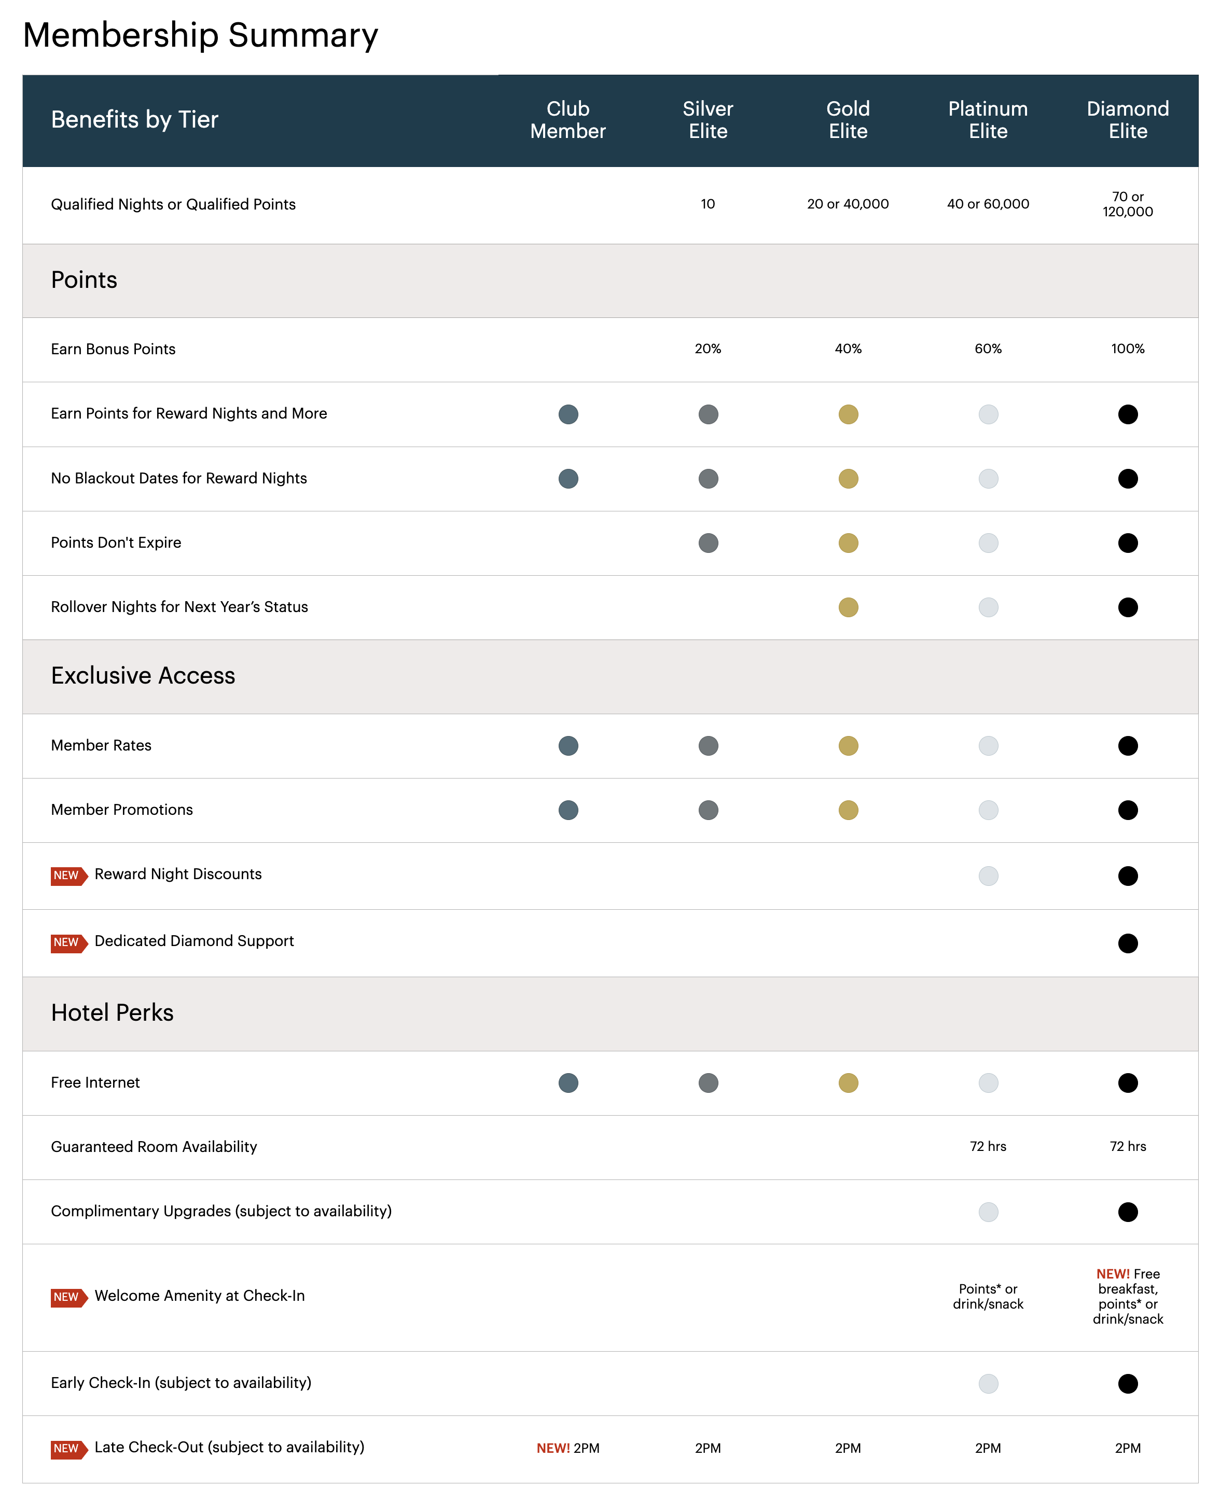Screen dimensions: 1220x1500
Task: Click the Club Member column header
Action: (x=568, y=120)
